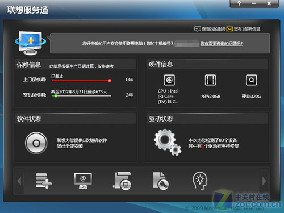Select 您已全部安装 status text
The image size is (284, 213).
(x=70, y=146)
